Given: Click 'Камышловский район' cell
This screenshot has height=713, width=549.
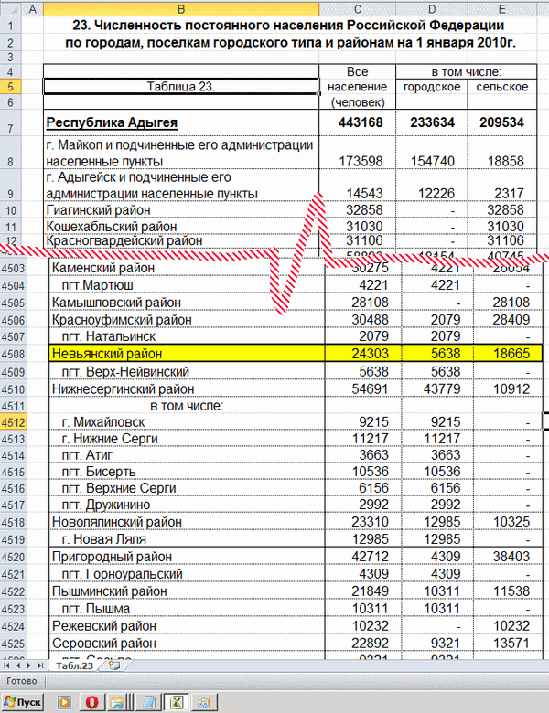Looking at the screenshot, I should [x=187, y=303].
